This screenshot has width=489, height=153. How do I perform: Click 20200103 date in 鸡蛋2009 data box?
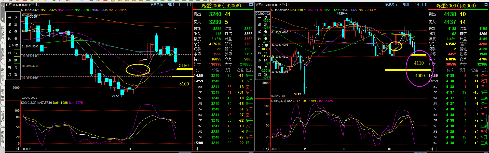pos(263,14)
